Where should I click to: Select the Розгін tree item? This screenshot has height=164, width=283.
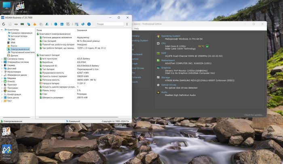point(14,46)
